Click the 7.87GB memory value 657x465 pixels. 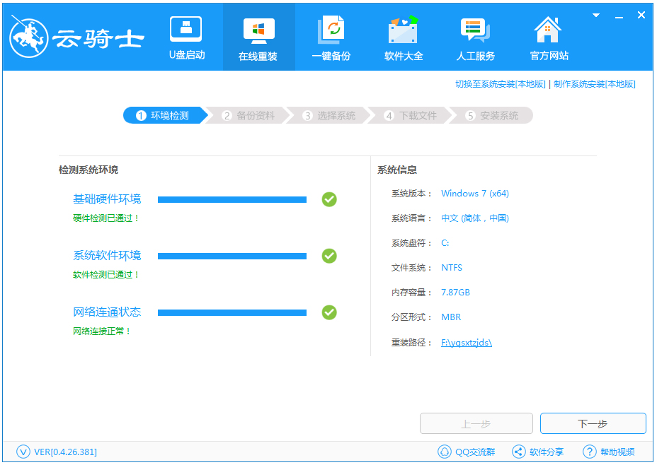[x=455, y=293]
